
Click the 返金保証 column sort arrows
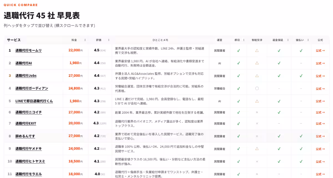[288, 40]
